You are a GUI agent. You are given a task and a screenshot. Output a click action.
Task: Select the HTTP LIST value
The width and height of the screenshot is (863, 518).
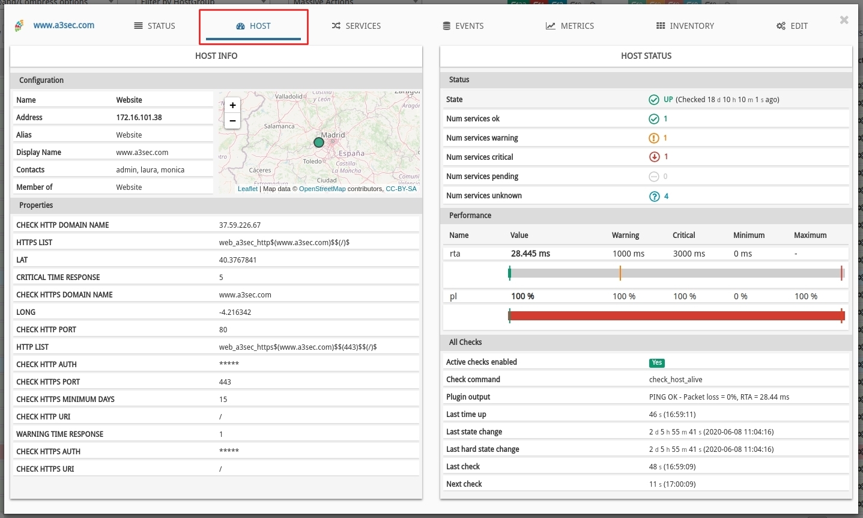click(x=298, y=347)
